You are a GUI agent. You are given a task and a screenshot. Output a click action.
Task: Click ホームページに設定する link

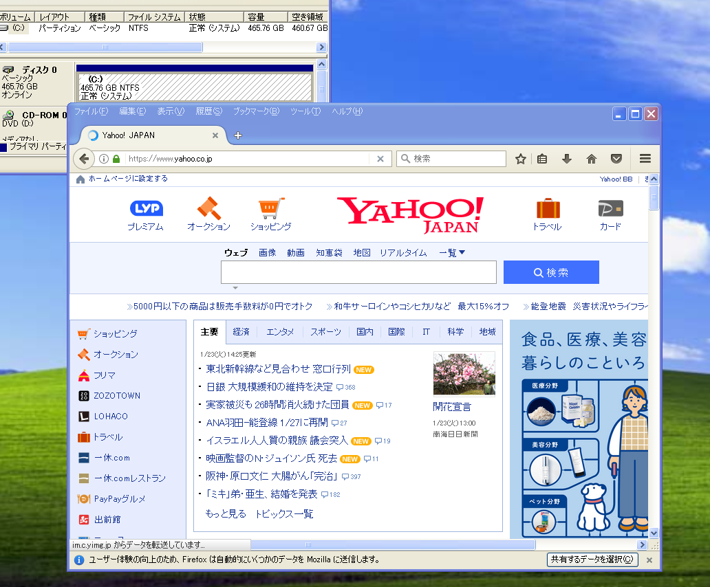(x=128, y=179)
